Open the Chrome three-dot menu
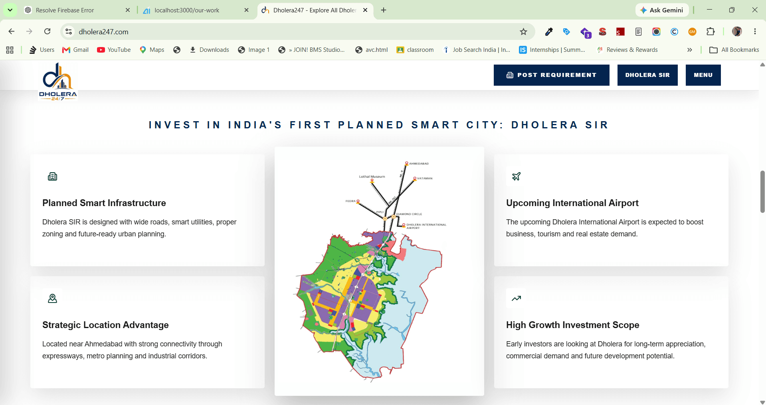The image size is (766, 405). click(755, 31)
